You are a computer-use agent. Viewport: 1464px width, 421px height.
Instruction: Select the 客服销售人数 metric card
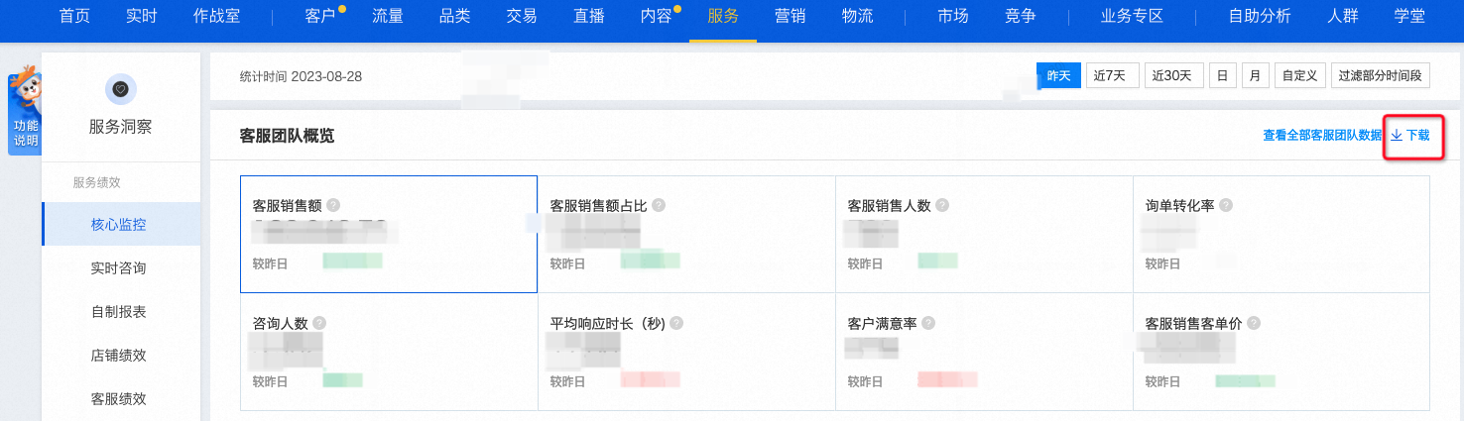pyautogui.click(x=984, y=234)
